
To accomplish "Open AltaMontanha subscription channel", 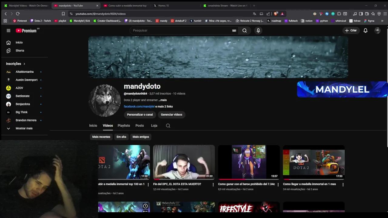I will (25, 72).
